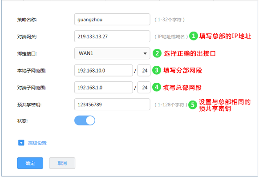
Task: Click the remote subnet mask field showing 24
Action: click(x=144, y=87)
